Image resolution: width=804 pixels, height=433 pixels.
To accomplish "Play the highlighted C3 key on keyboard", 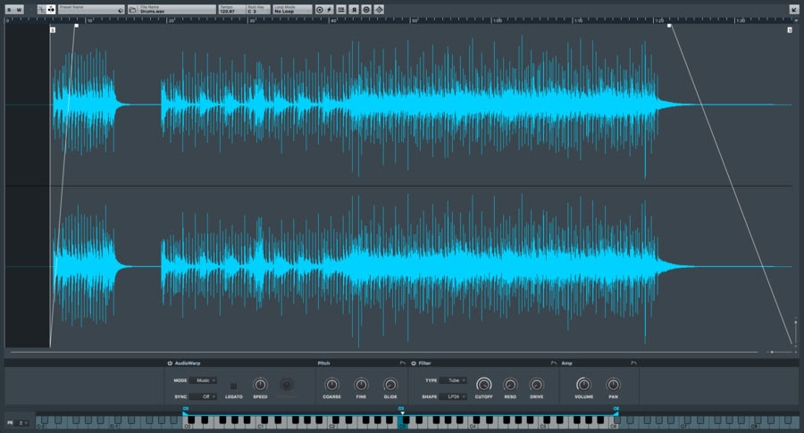I will tap(401, 425).
